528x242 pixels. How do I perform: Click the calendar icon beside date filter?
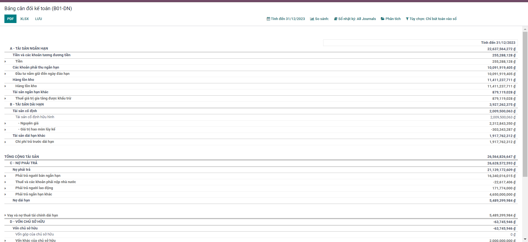[x=268, y=19]
